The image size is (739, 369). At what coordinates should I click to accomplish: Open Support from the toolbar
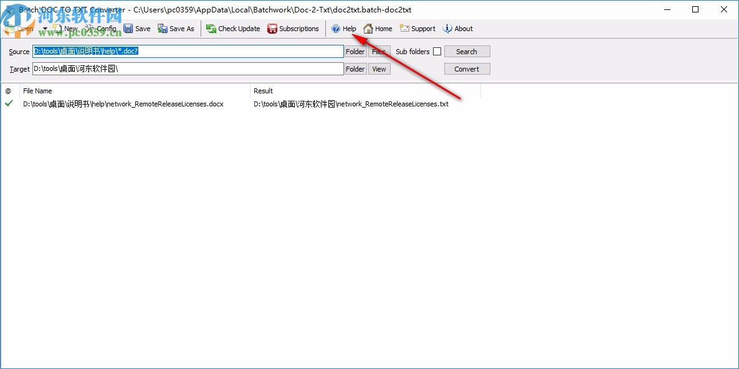point(417,28)
